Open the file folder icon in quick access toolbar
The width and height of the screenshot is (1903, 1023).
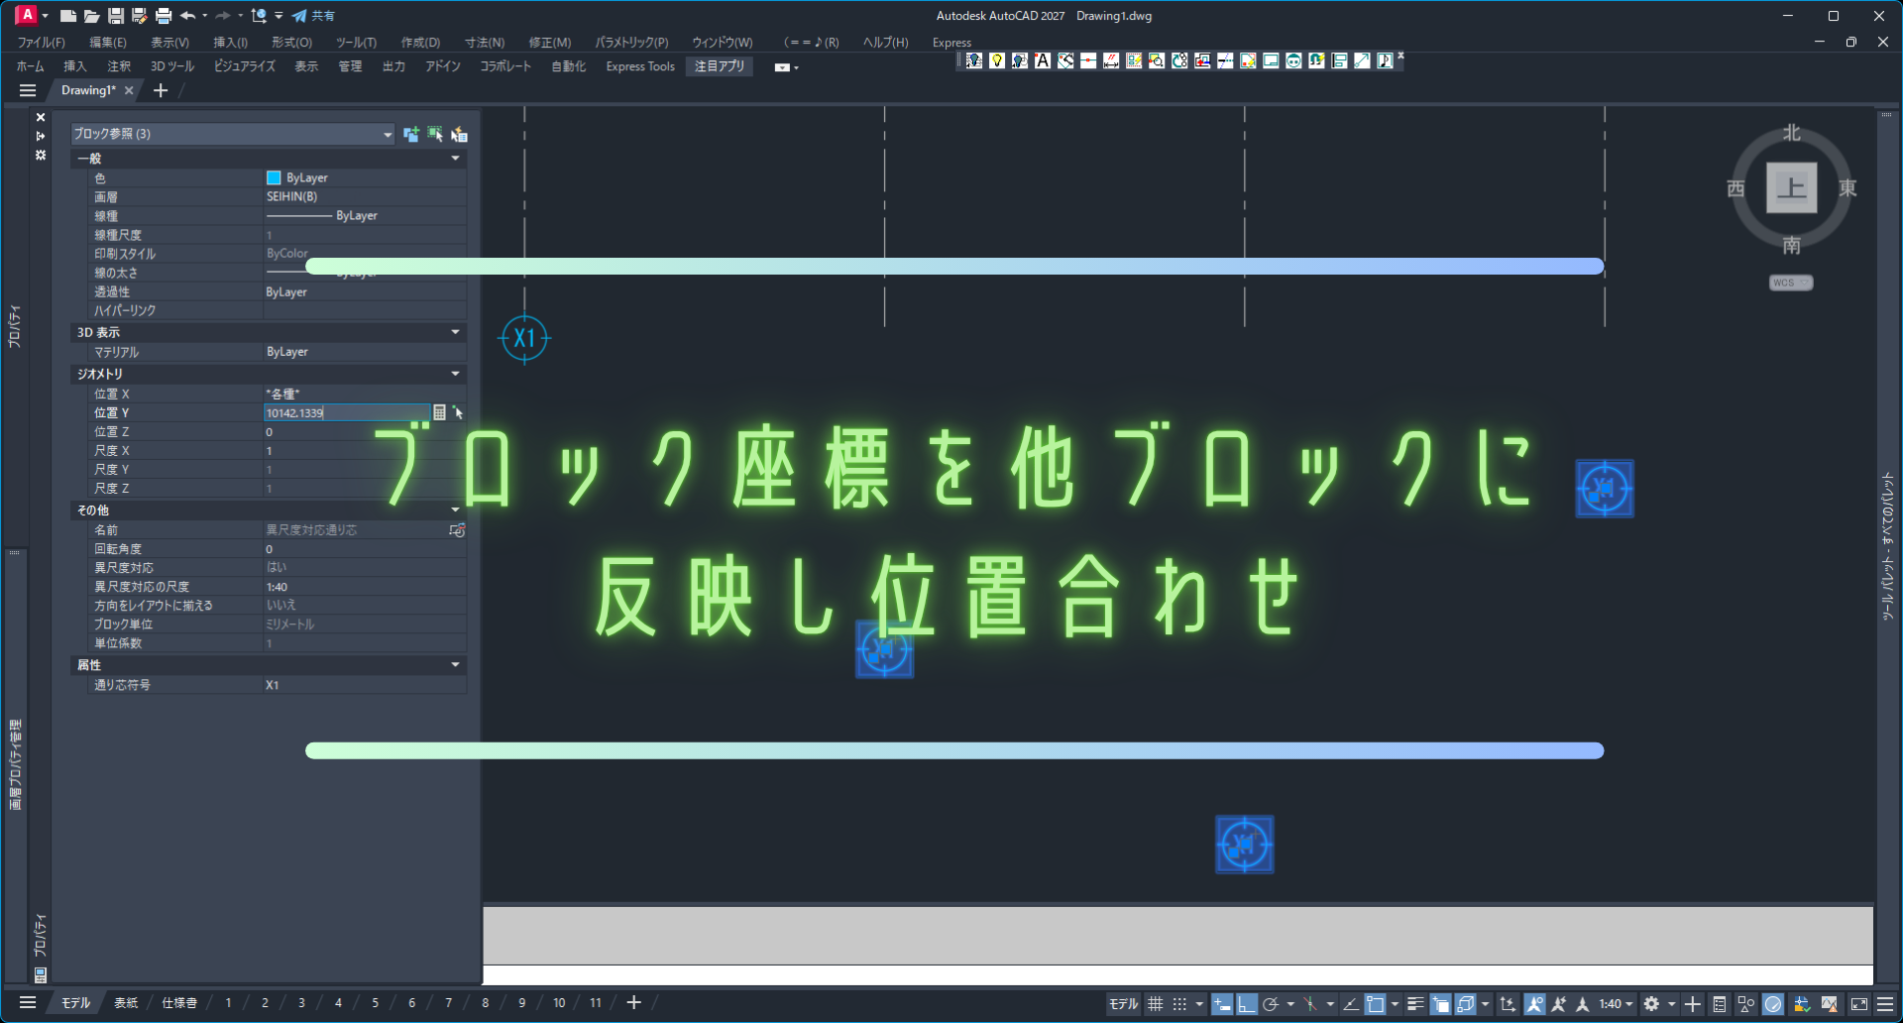click(91, 16)
